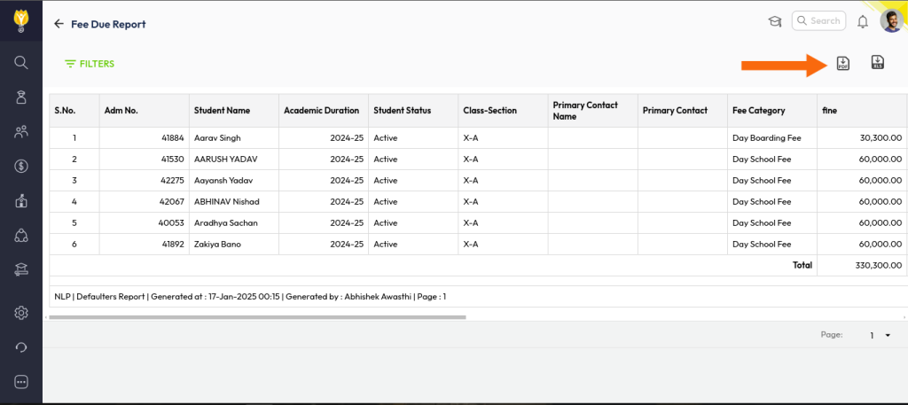This screenshot has height=405, width=908.
Task: Open the more options icon in sidebar
Action: pyautogui.click(x=21, y=381)
